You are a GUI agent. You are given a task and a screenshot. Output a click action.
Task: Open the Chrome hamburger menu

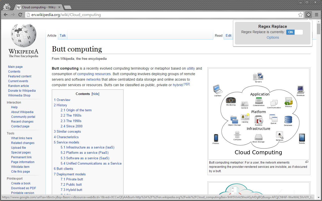click(316, 15)
